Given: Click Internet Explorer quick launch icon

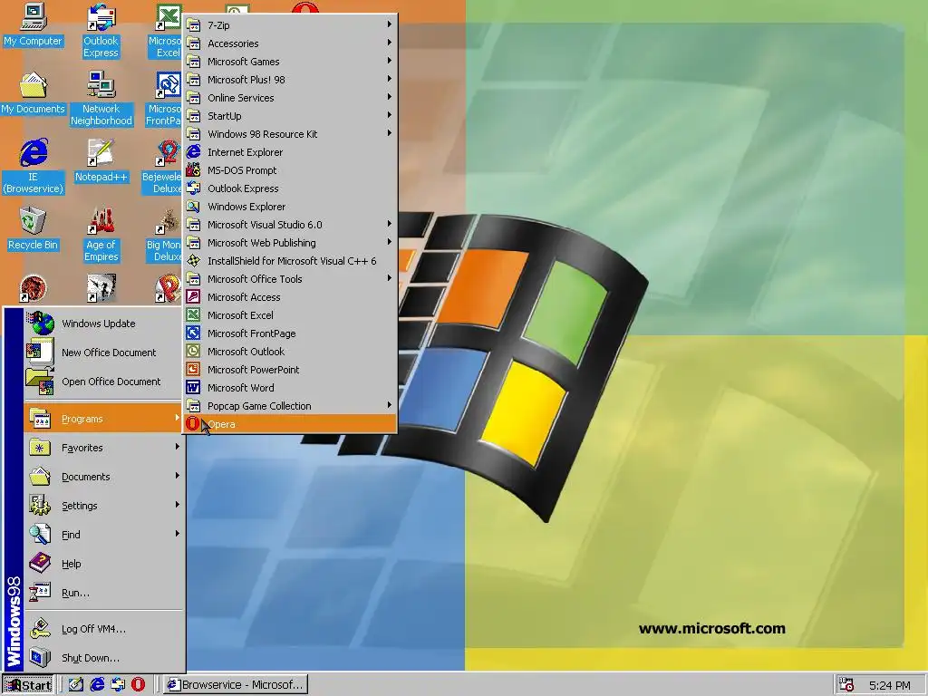Looking at the screenshot, I should (x=97, y=685).
